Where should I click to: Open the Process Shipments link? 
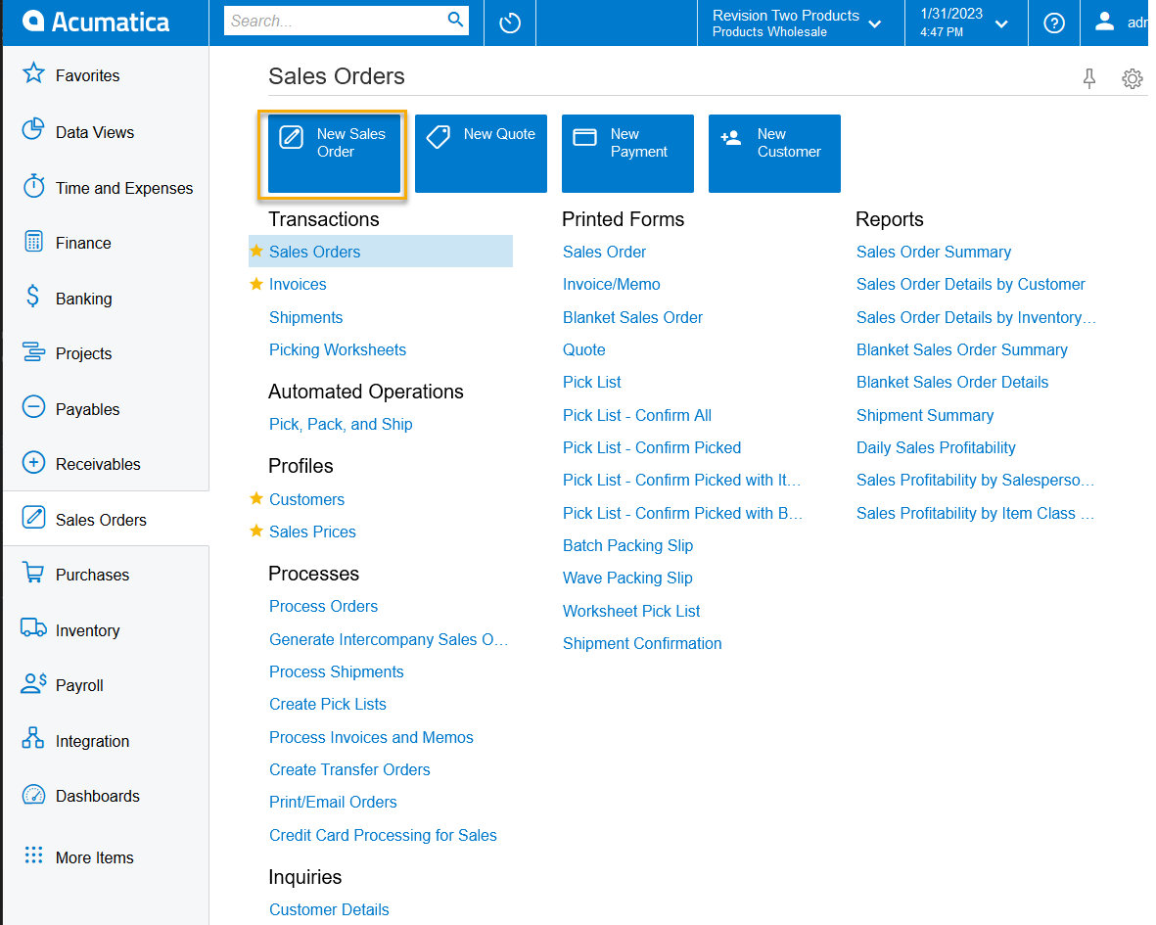[x=336, y=672]
